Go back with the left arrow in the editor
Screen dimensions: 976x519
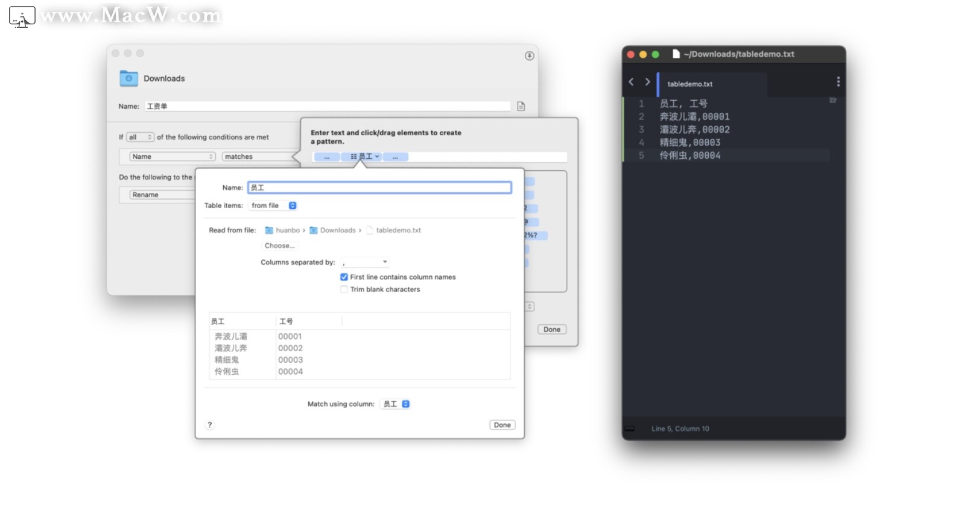coord(631,81)
